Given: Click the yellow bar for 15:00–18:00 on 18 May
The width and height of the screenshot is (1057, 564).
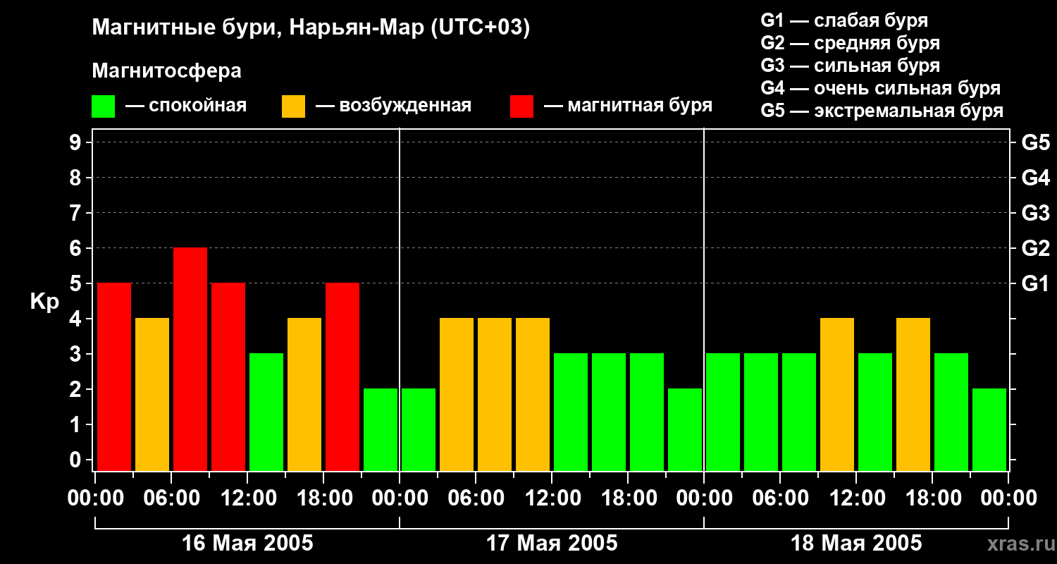Looking at the screenshot, I should [913, 394].
